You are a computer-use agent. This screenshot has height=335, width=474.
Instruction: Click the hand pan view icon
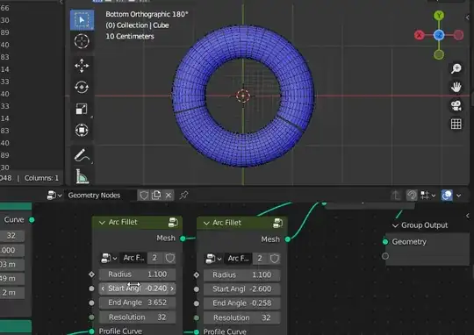click(x=456, y=88)
